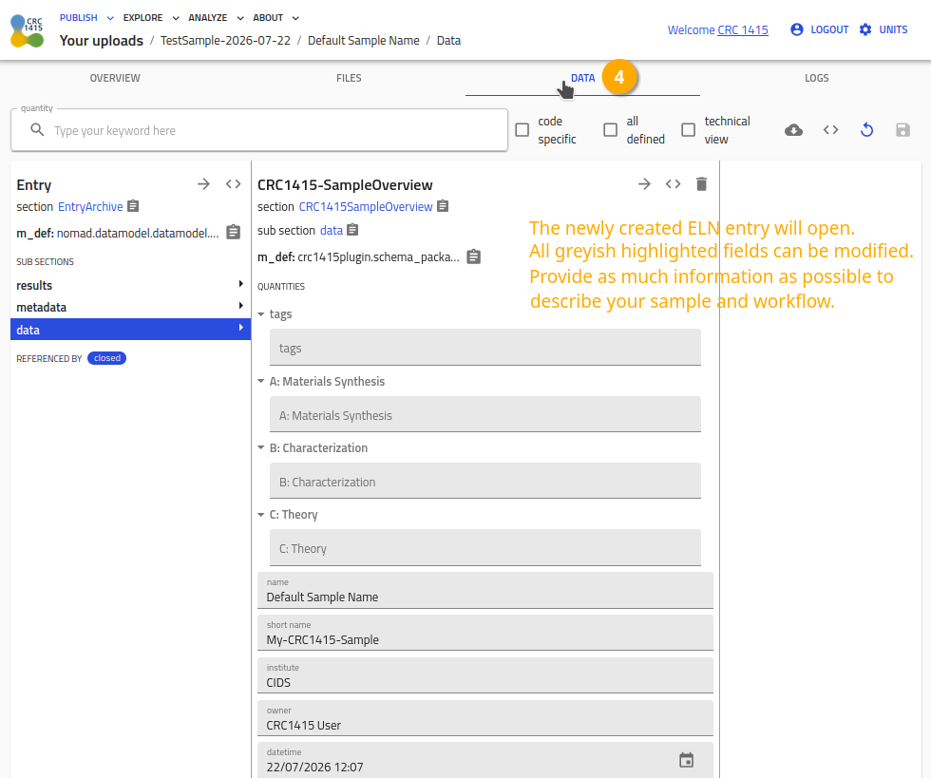Image resolution: width=931 pixels, height=778 pixels.
Task: Open the PUBLISH dropdown menu
Action: click(86, 18)
